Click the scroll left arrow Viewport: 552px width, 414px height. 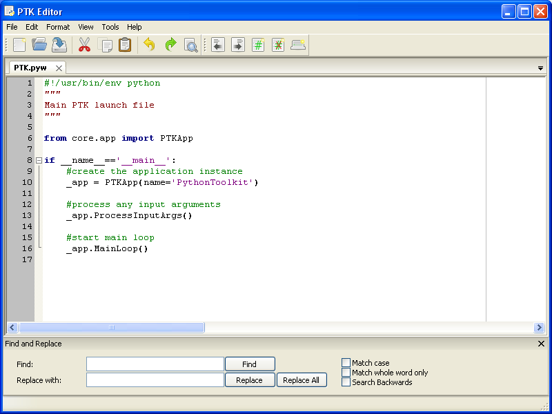[12, 327]
